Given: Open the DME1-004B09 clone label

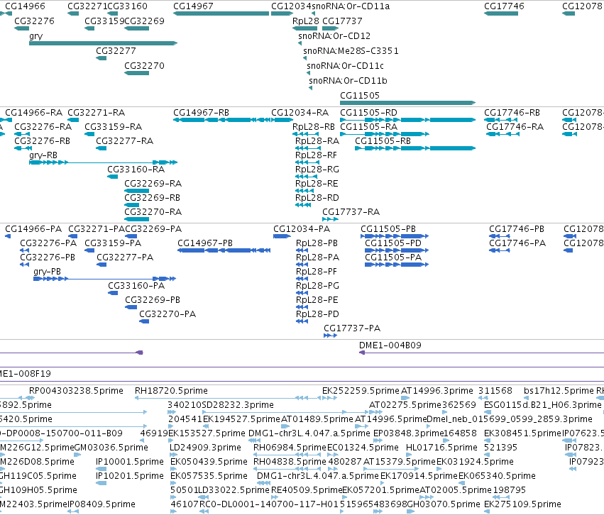Looking at the screenshot, I should [x=390, y=345].
